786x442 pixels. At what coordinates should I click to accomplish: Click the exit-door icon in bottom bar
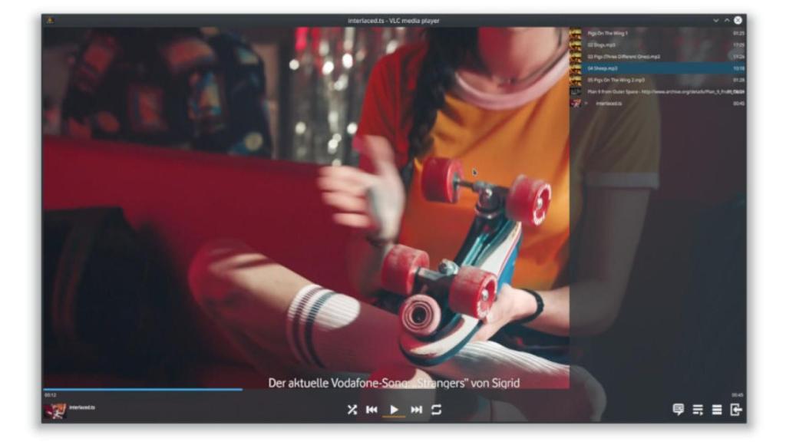(736, 410)
